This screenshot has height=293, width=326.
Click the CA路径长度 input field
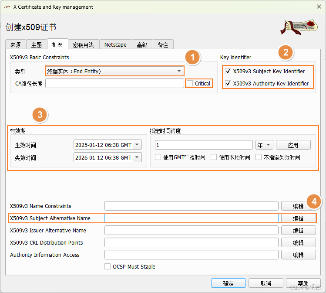(114, 84)
